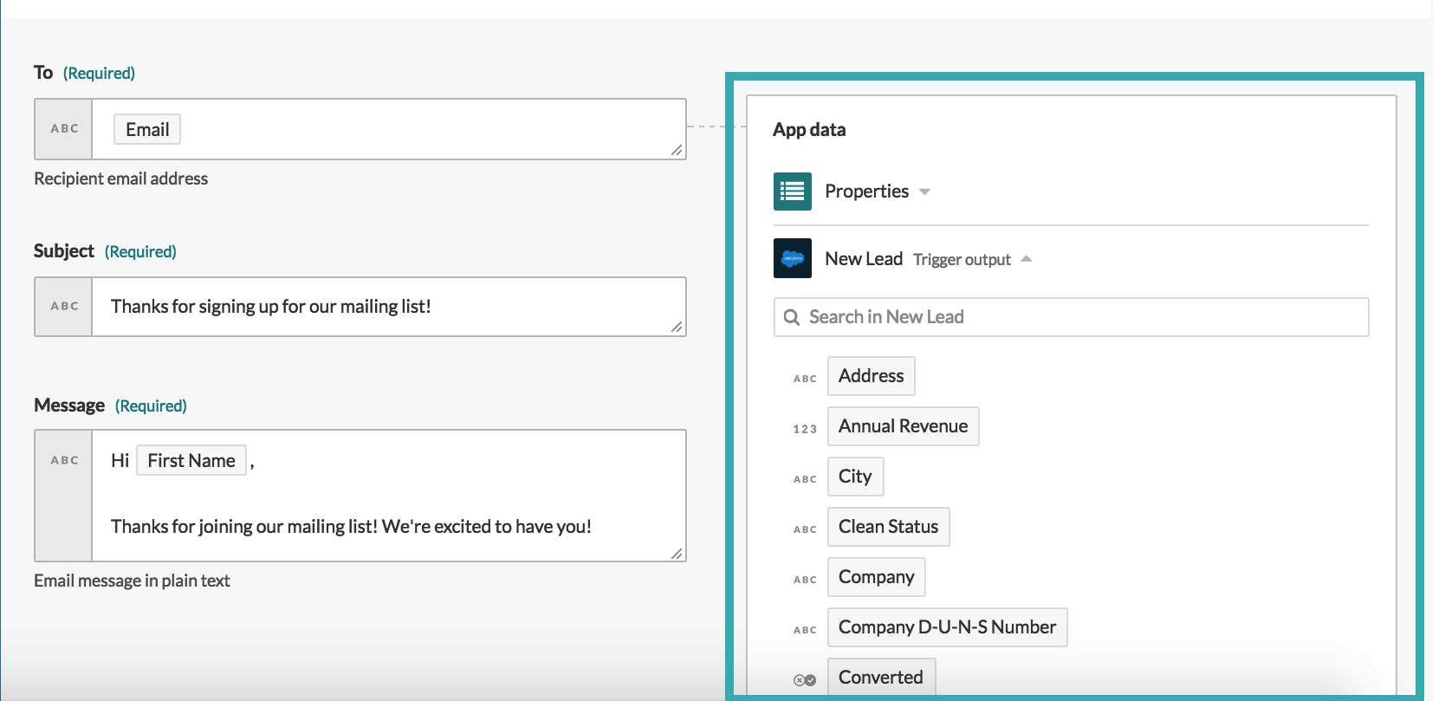
Task: Click the boolean type icon beside Converted
Action: click(805, 680)
